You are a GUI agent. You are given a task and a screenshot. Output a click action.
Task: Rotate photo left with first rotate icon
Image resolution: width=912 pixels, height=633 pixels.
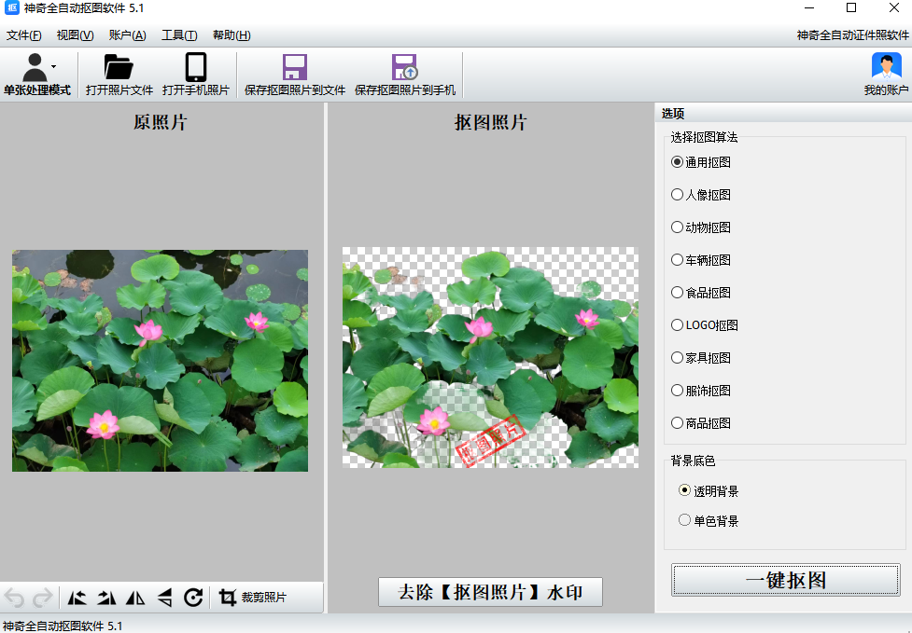pos(77,598)
